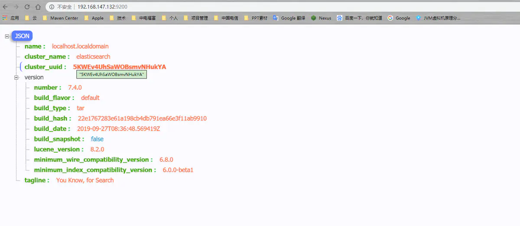Viewport: 520px width, 226px height.
Task: Go back with the browser back arrow
Action: [x=5, y=7]
